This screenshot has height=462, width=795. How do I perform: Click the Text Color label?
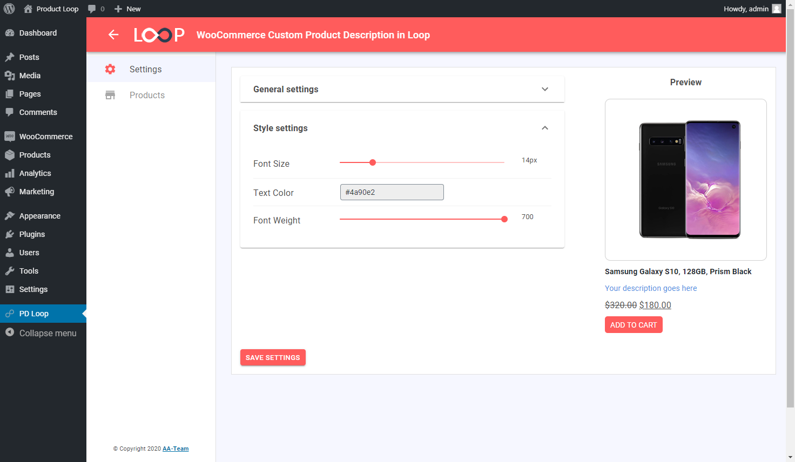(273, 193)
